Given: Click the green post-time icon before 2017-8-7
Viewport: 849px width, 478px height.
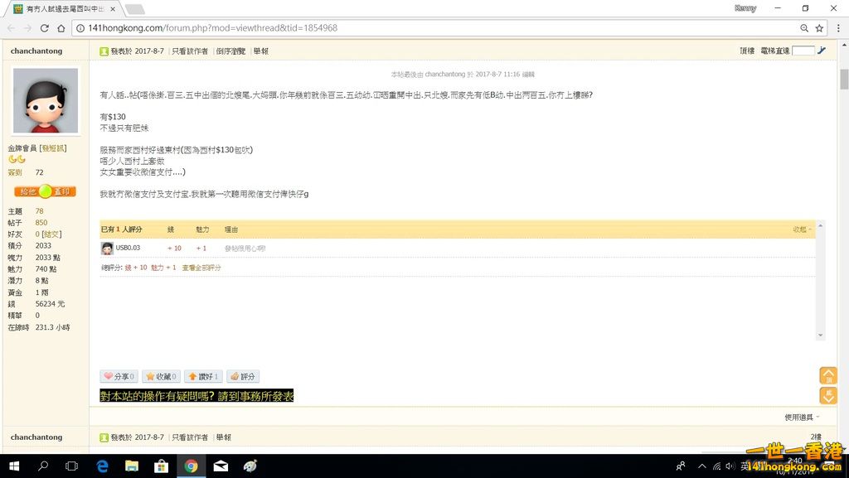Looking at the screenshot, I should click(x=104, y=50).
